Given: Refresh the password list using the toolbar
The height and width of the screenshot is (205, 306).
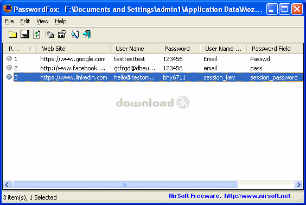Looking at the screenshot, I should coord(37,34).
